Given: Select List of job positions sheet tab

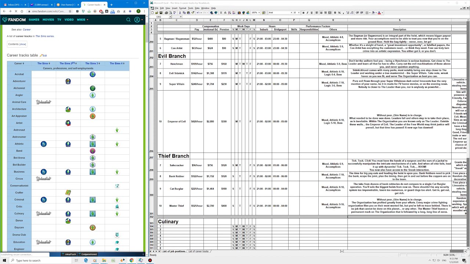Looking at the screenshot, I should click(x=174, y=251).
